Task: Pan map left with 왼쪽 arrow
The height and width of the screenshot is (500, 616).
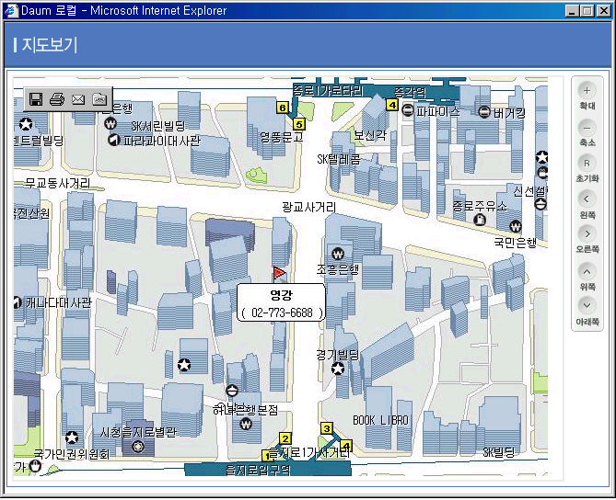Action: 587,199
